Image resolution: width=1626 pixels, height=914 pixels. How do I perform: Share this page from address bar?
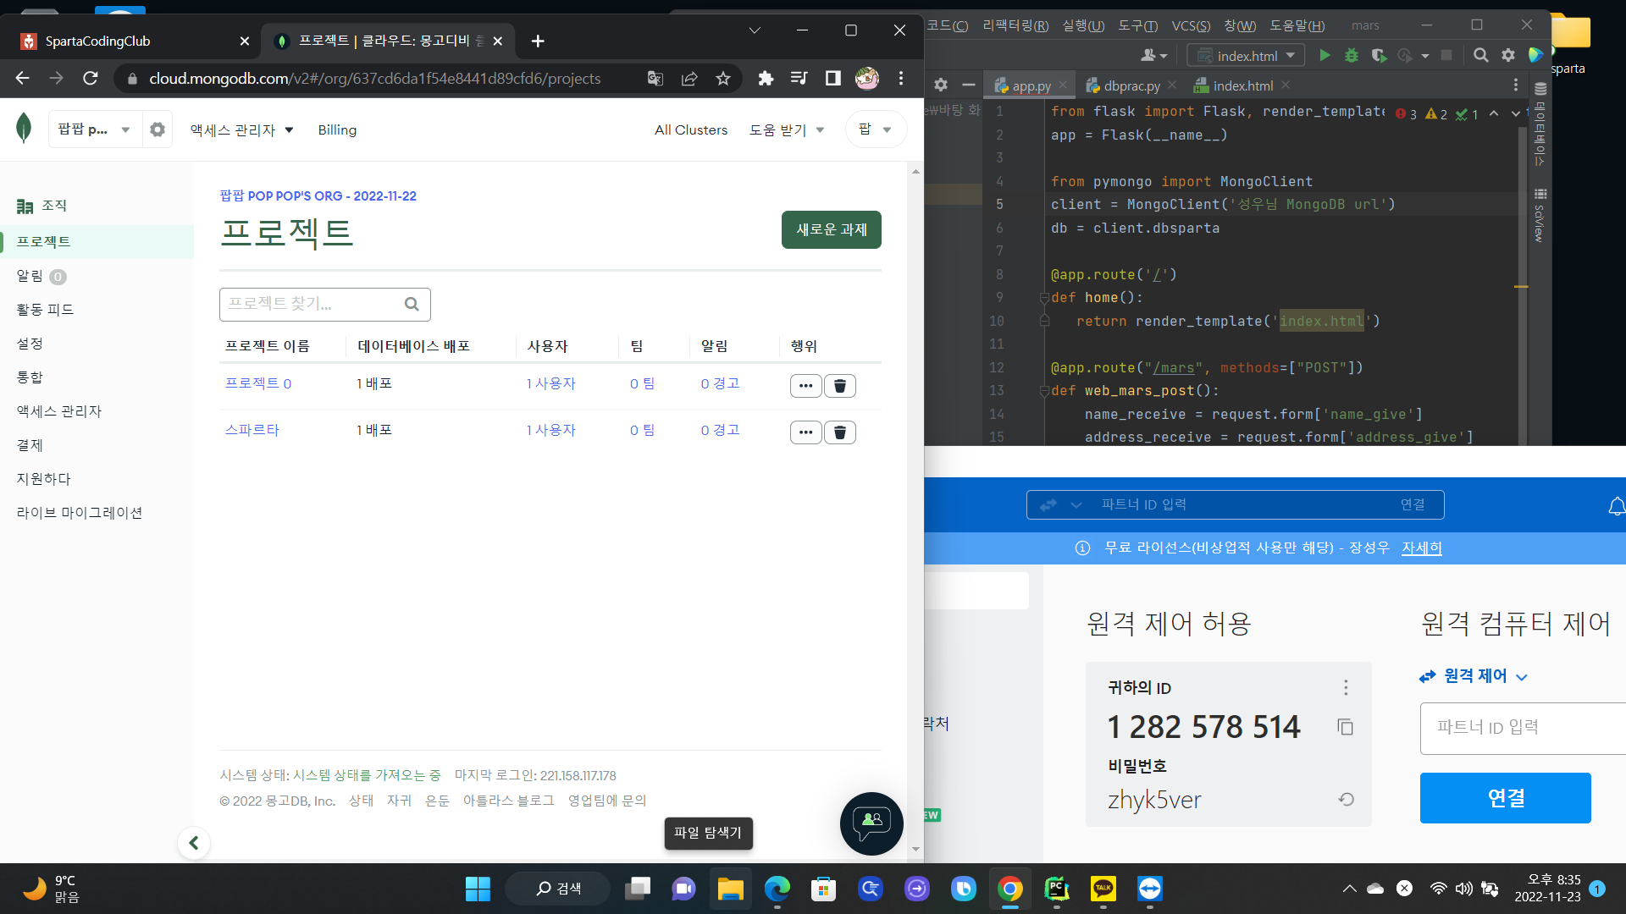click(689, 79)
